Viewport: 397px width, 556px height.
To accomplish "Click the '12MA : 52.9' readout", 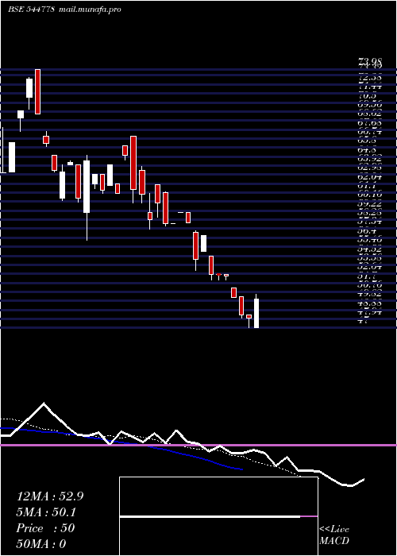I will tap(50, 496).
